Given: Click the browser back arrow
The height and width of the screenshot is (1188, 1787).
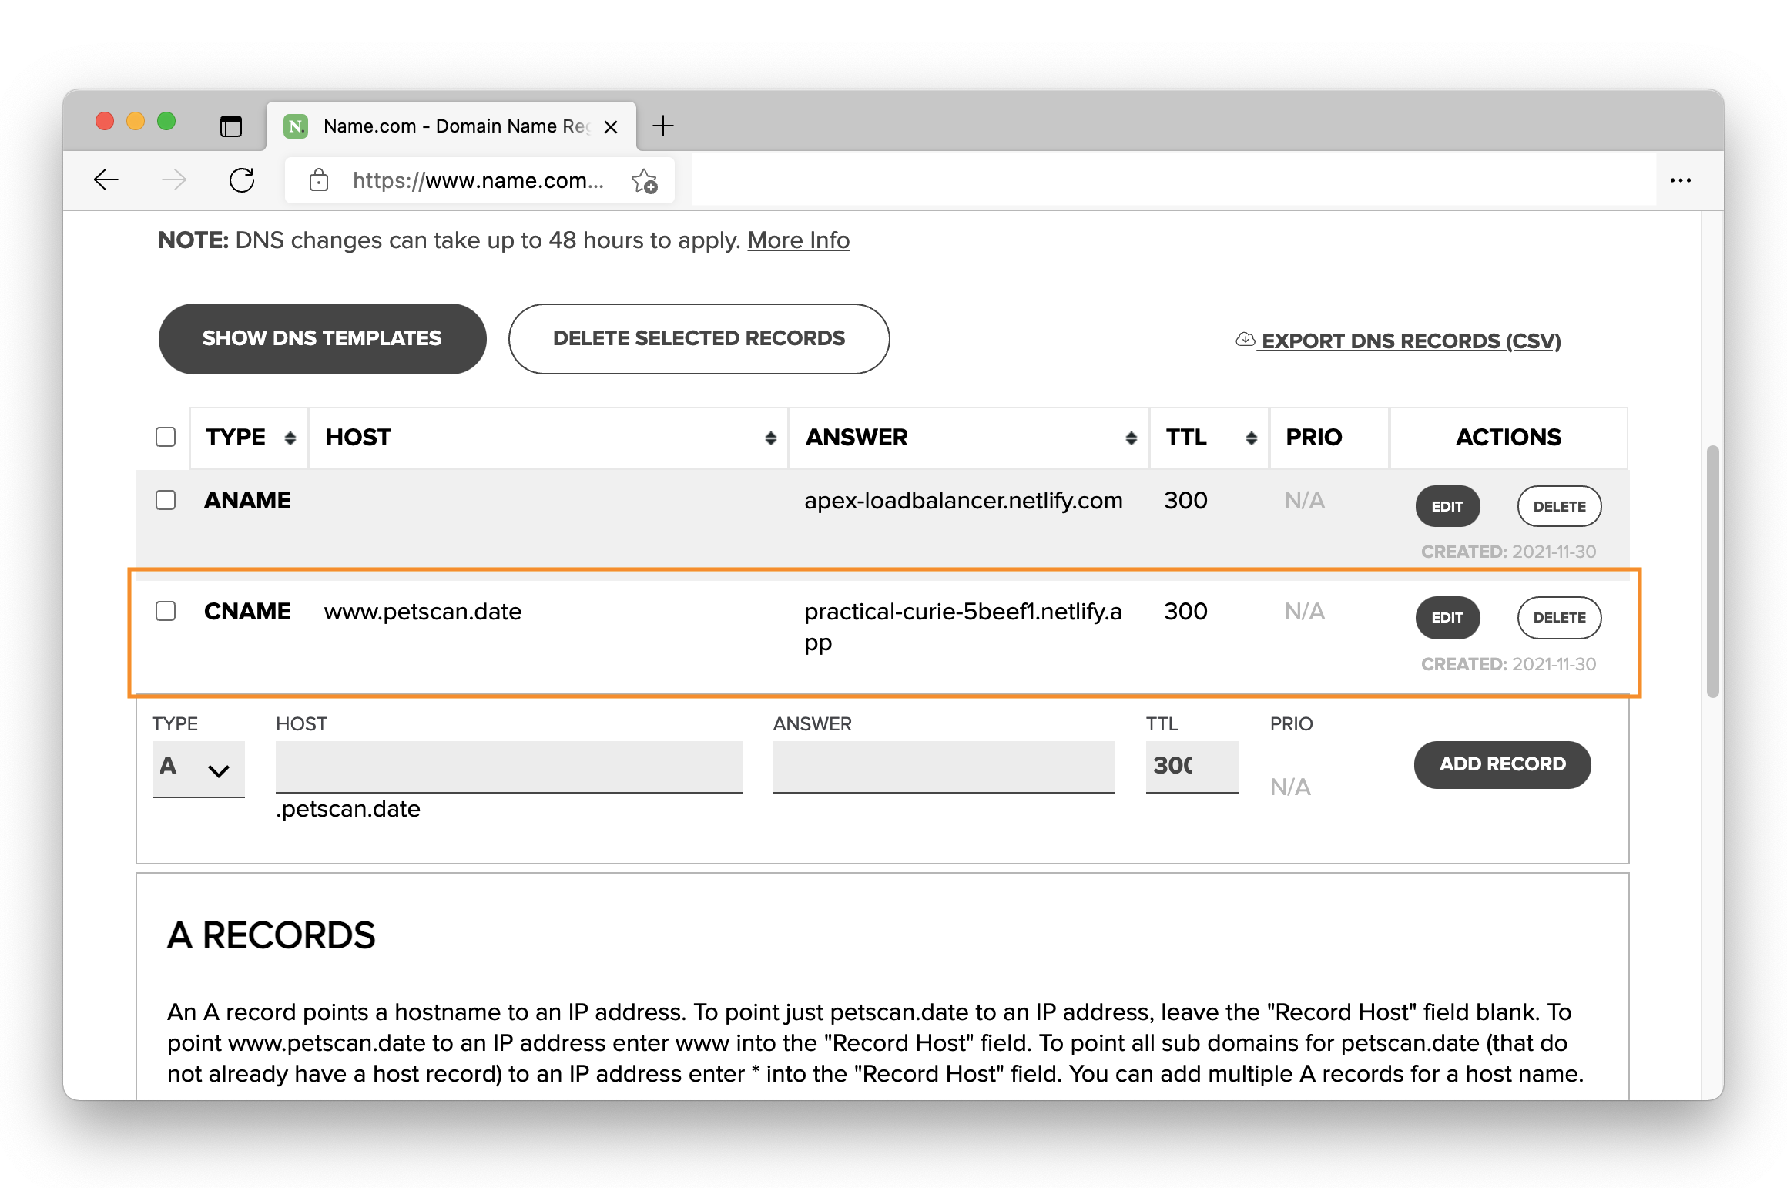Looking at the screenshot, I should click(x=106, y=180).
